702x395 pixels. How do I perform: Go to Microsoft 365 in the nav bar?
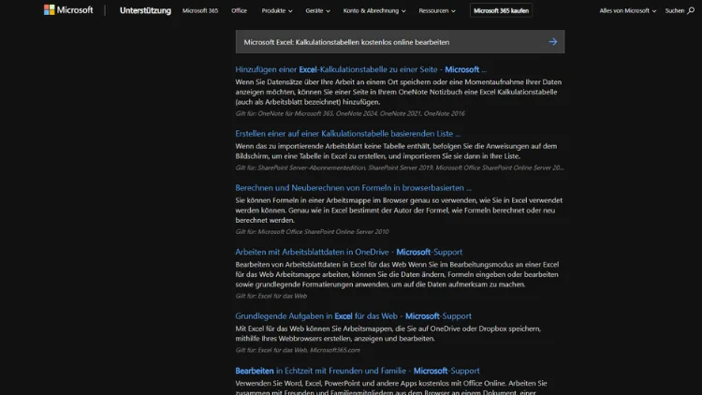[x=200, y=10]
